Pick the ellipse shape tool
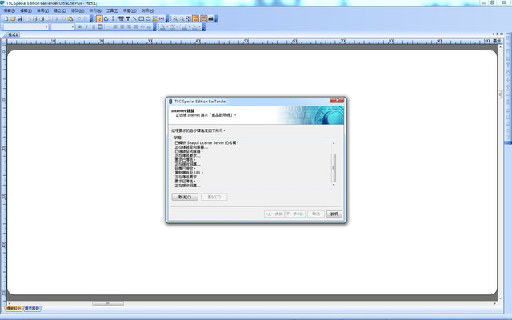 [x=148, y=19]
